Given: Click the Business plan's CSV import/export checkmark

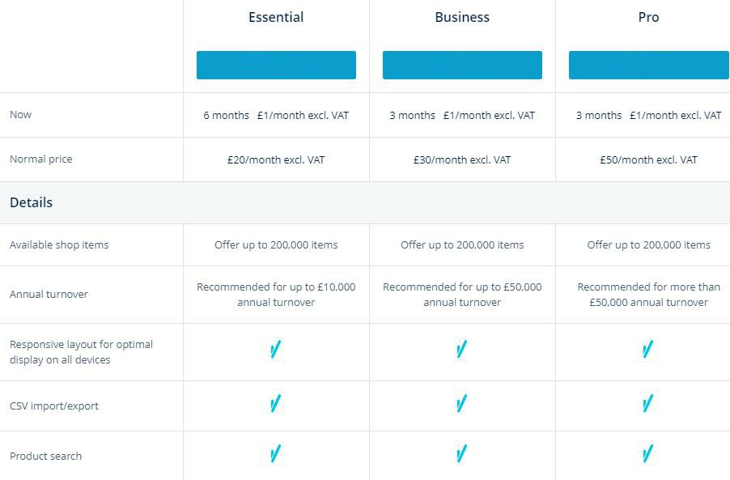Looking at the screenshot, I should point(461,403).
